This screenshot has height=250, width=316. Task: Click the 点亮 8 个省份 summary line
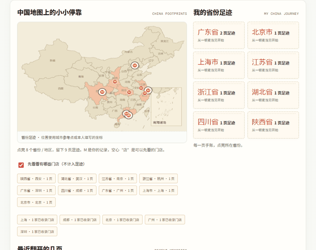[91, 150]
